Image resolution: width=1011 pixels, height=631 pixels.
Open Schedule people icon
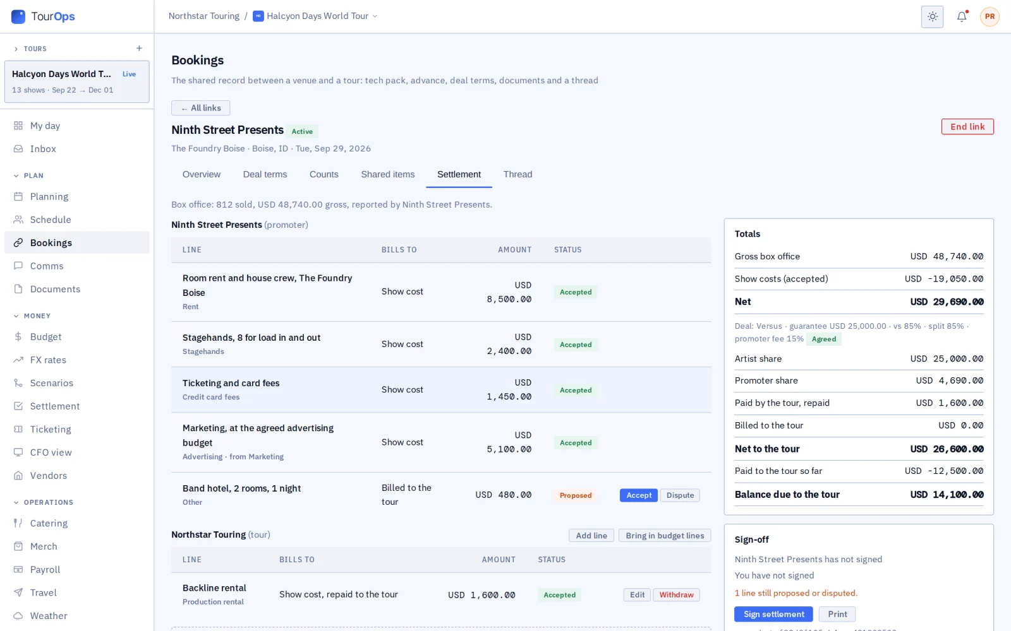[18, 220]
